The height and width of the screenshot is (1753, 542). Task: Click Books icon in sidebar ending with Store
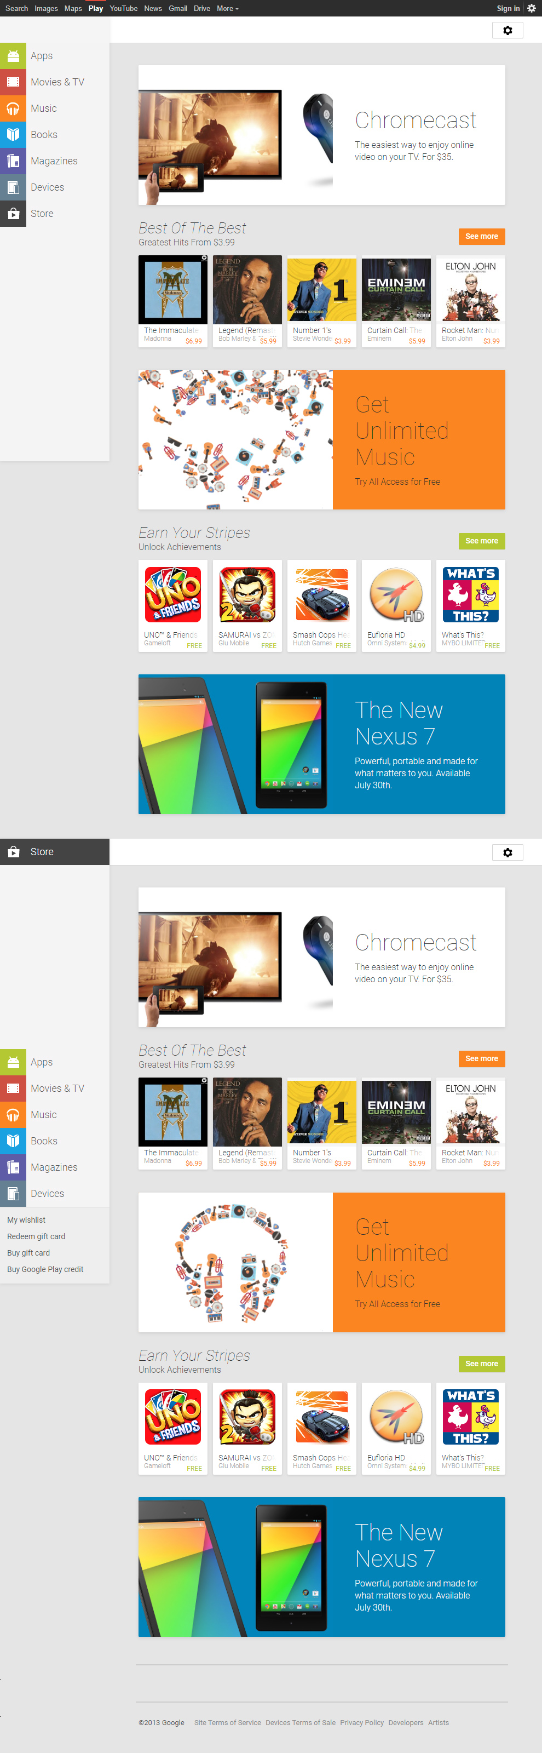tap(13, 135)
